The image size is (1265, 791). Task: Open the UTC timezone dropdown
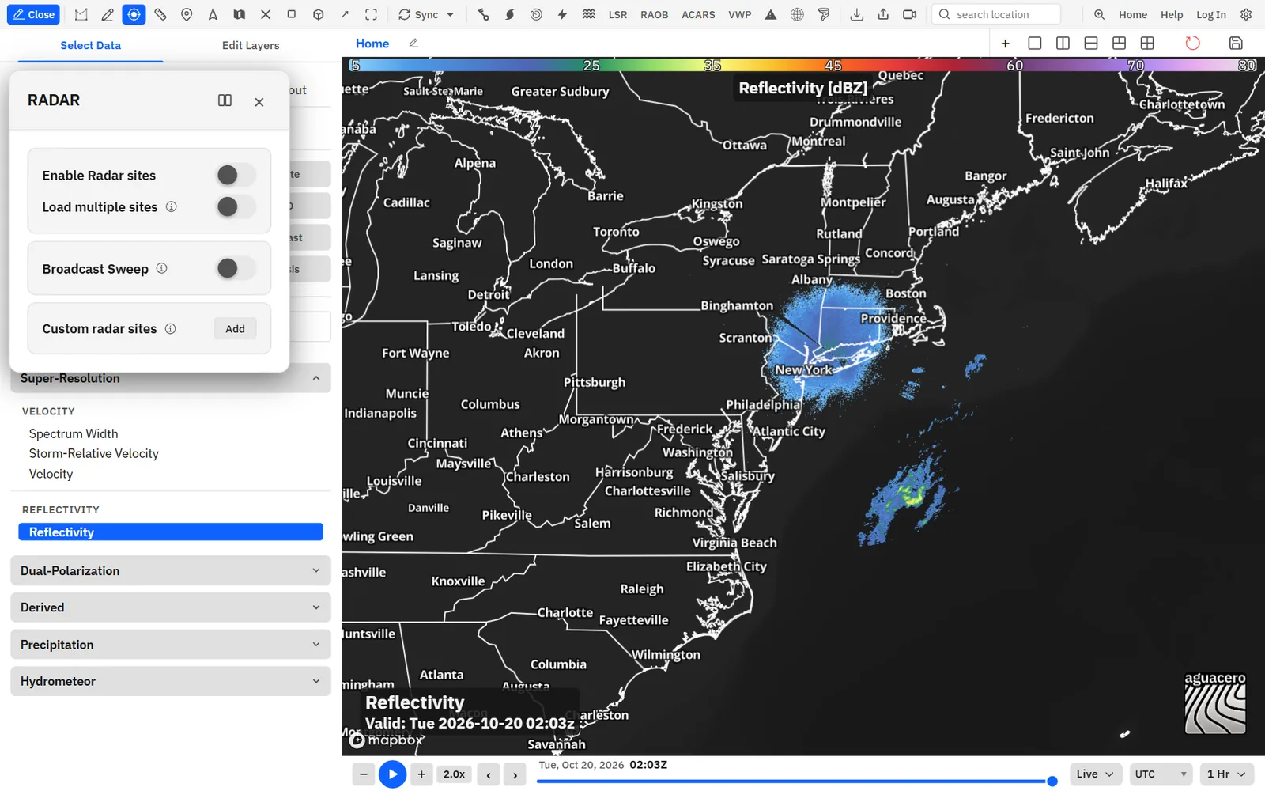[x=1161, y=774]
